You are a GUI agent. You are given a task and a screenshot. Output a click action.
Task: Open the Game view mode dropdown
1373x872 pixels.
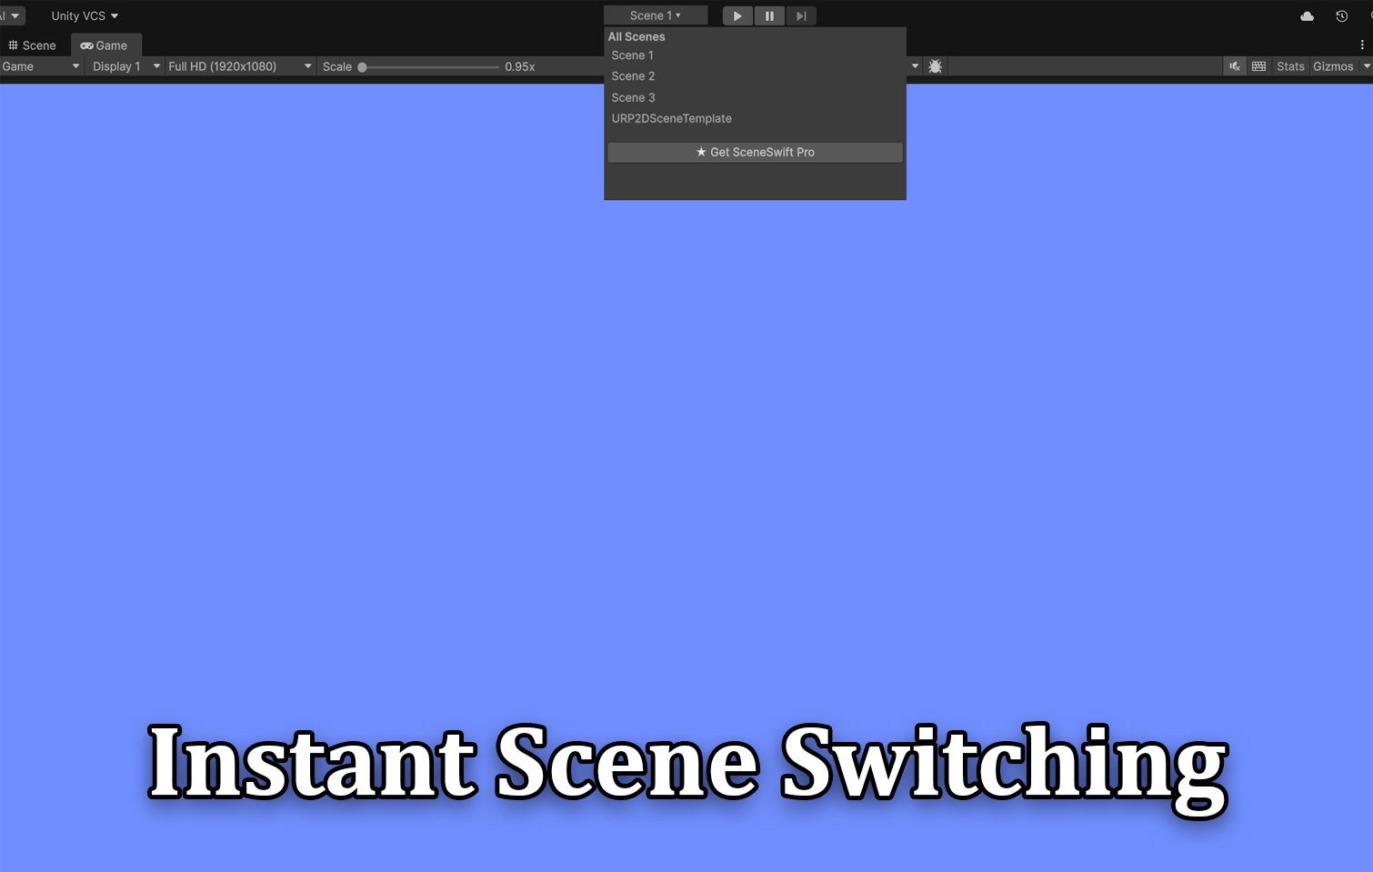(41, 66)
